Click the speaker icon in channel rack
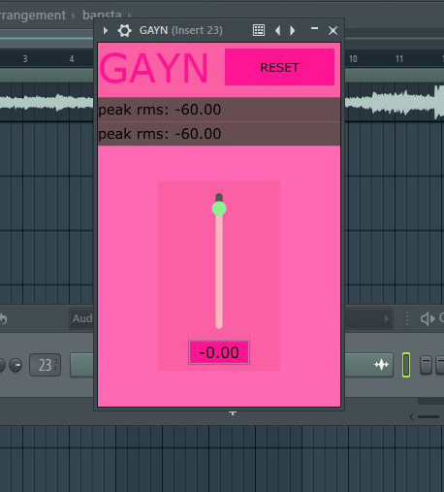Image resolution: width=444 pixels, height=492 pixels. tap(428, 319)
